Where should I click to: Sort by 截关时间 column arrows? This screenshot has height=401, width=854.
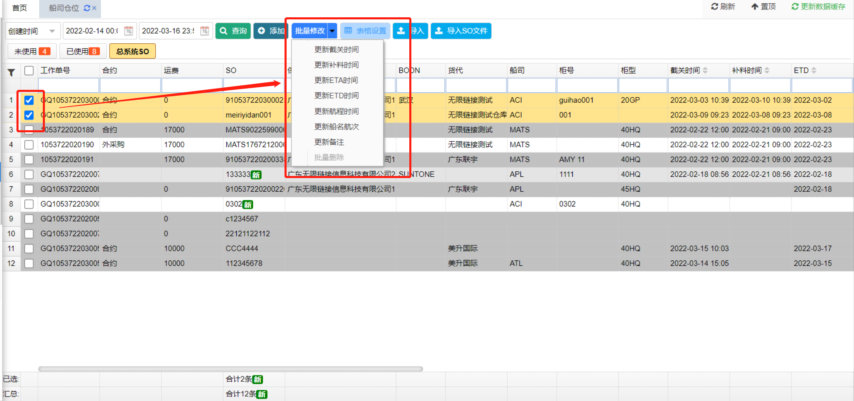tap(705, 70)
